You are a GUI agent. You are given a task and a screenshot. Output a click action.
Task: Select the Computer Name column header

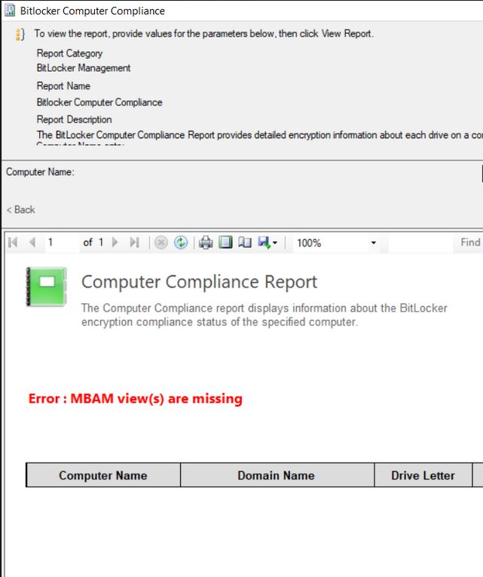[x=103, y=475]
